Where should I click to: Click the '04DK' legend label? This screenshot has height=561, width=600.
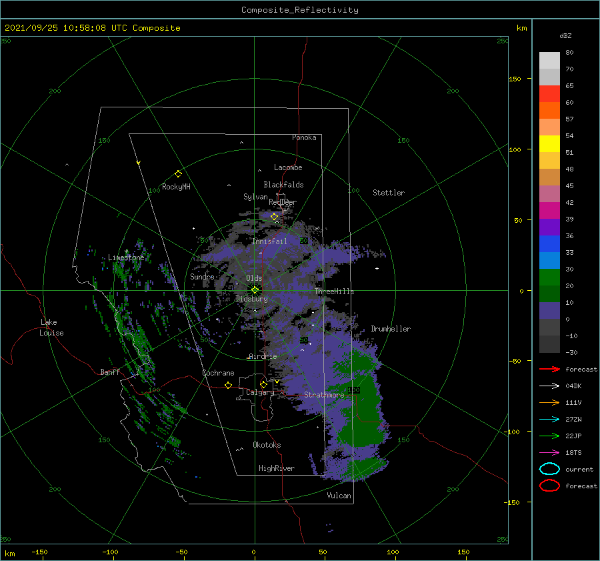573,386
